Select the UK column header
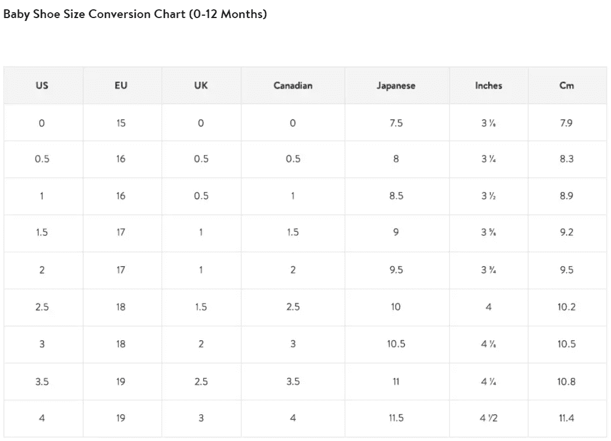611x441 pixels. tap(201, 85)
